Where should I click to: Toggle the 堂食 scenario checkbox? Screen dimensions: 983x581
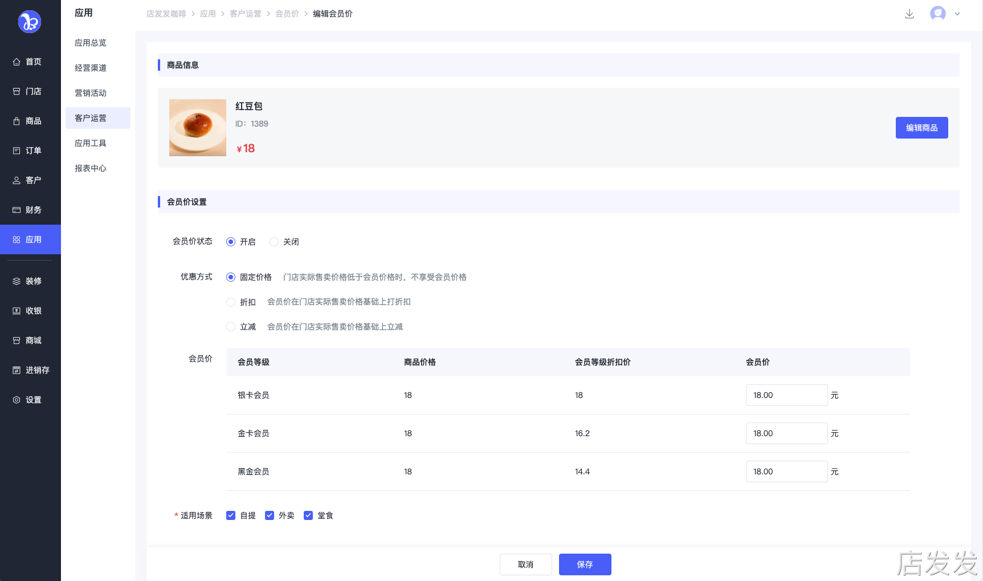coord(308,515)
